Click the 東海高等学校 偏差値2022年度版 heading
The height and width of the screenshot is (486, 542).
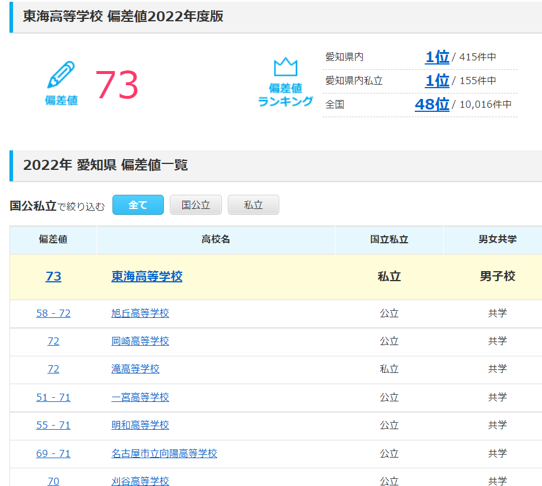point(123,16)
